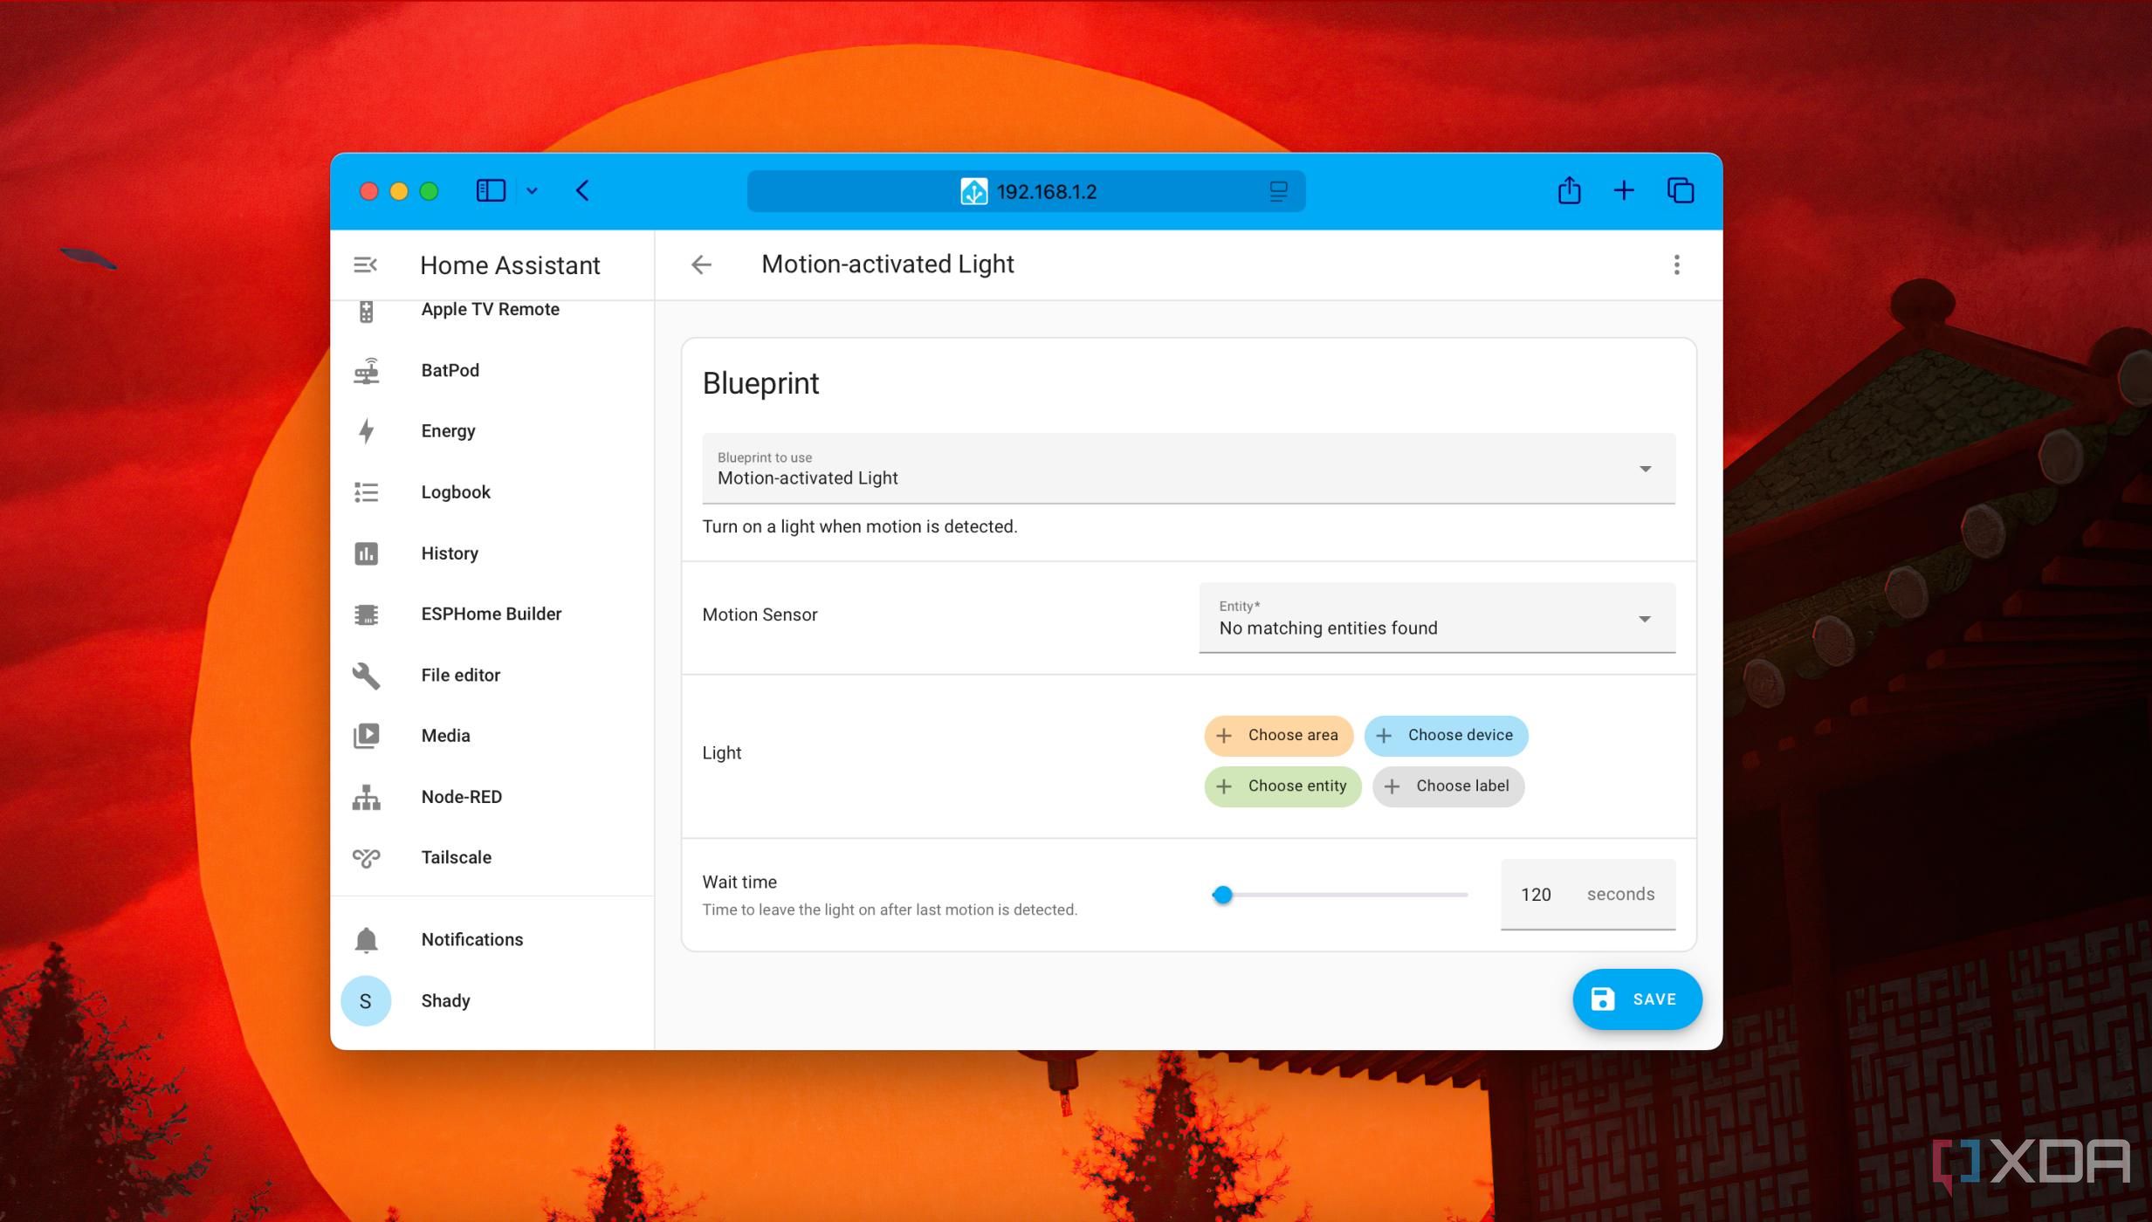Viewport: 2152px width, 1222px height.
Task: Click the Media play icon
Action: pos(366,736)
